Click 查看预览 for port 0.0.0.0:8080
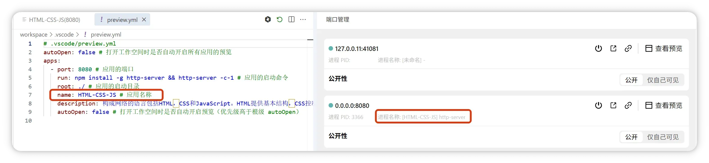The image size is (709, 163). [x=664, y=105]
